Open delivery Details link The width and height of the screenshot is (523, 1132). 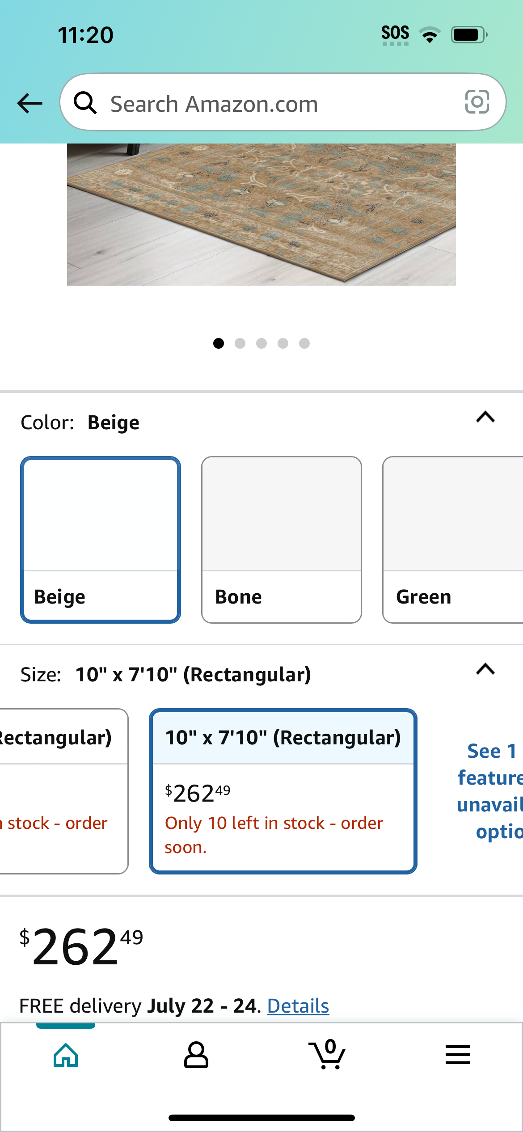click(x=298, y=1006)
